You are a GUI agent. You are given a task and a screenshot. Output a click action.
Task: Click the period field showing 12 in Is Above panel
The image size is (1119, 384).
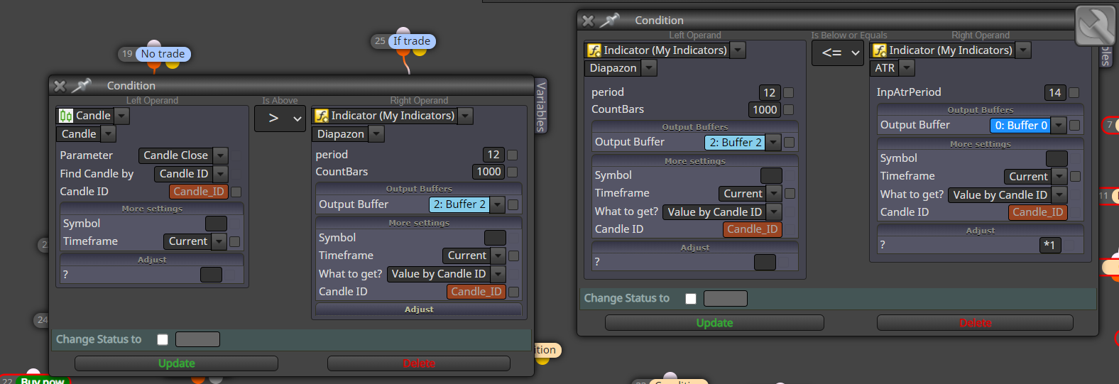coord(493,155)
